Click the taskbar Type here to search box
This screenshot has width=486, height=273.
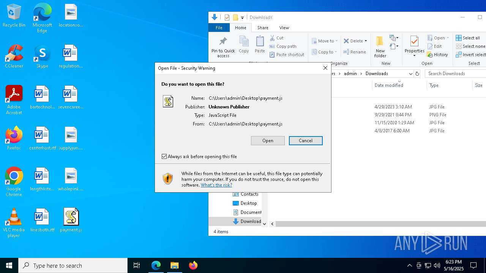click(73, 265)
